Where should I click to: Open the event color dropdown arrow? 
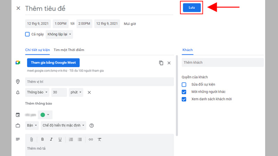click(x=48, y=115)
